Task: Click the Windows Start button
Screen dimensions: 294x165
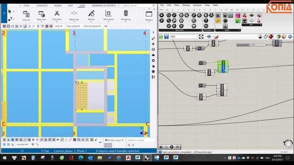Action: click(5, 158)
